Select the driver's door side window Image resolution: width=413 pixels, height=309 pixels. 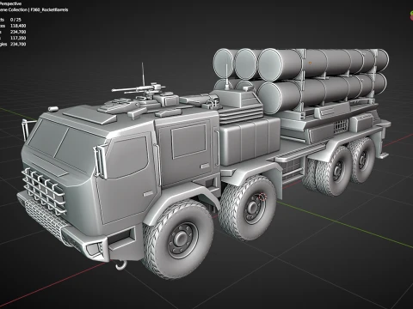[127, 158]
